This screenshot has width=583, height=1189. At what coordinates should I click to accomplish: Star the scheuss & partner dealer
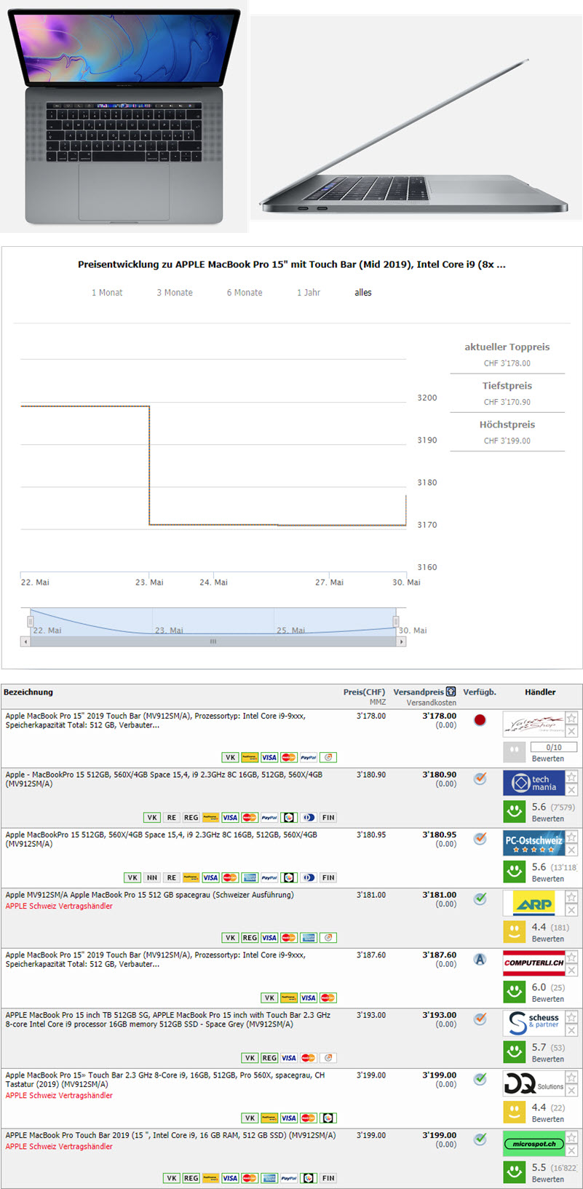coord(571,1017)
